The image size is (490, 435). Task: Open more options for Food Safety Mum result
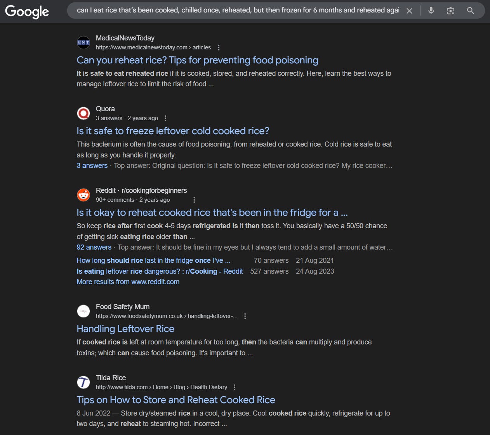245,316
